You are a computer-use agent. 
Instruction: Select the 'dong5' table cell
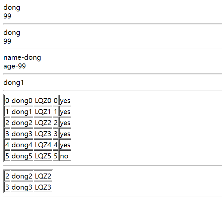(22, 156)
